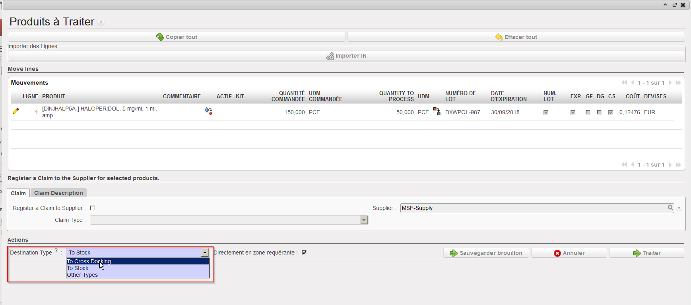Click Sauvegarder brouillon button
Screen dimensions: 691x305
coord(486,253)
